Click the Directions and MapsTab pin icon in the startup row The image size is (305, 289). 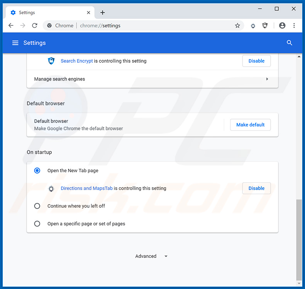click(51, 188)
